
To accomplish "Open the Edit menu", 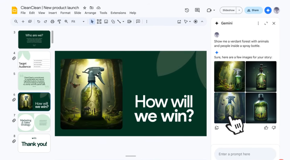I will [x=32, y=13].
